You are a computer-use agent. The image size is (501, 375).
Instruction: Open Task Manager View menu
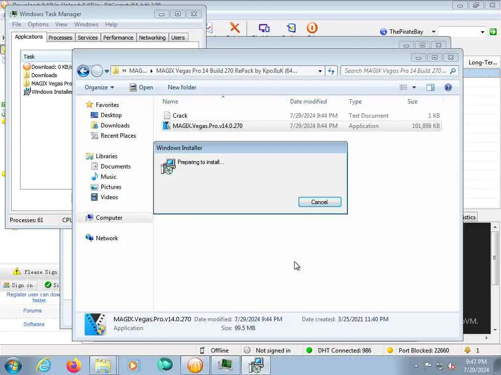tap(61, 24)
